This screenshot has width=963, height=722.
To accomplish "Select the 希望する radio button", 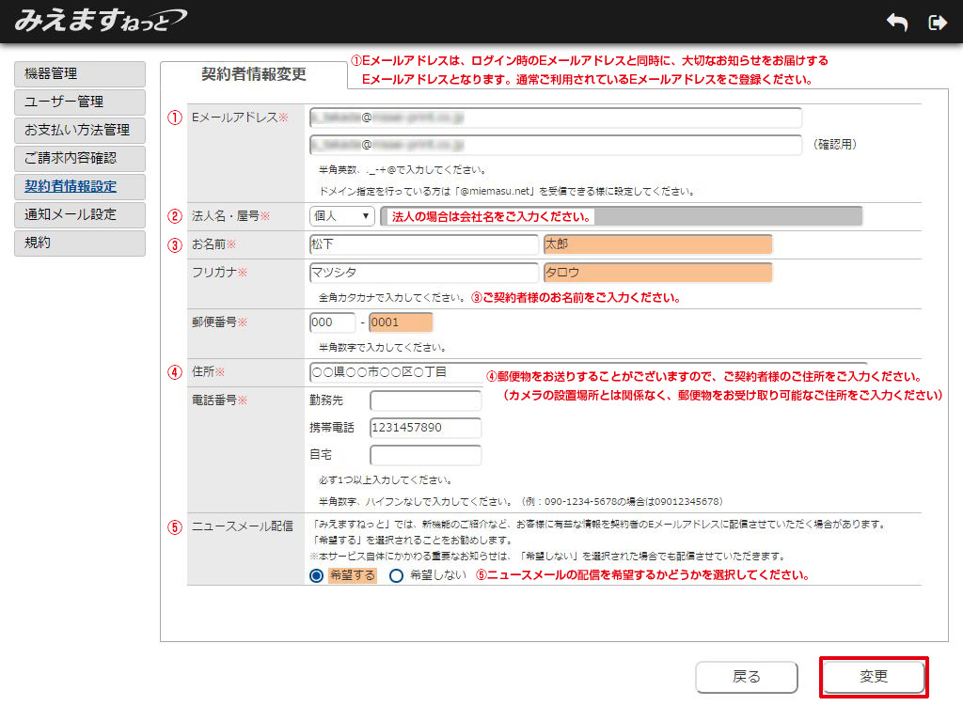I will tap(317, 575).
